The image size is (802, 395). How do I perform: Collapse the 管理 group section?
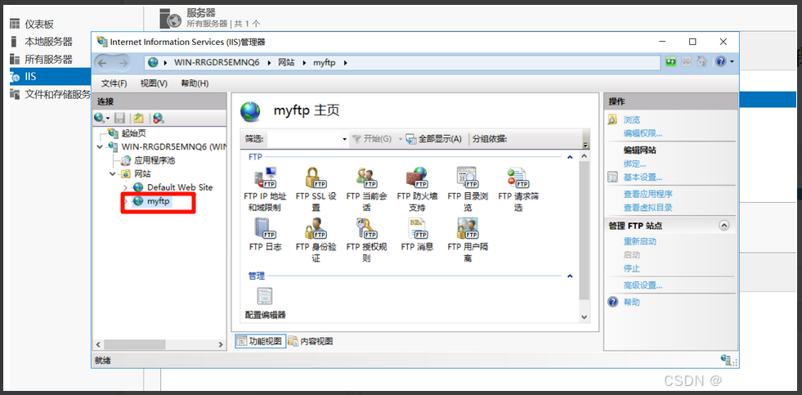click(570, 276)
